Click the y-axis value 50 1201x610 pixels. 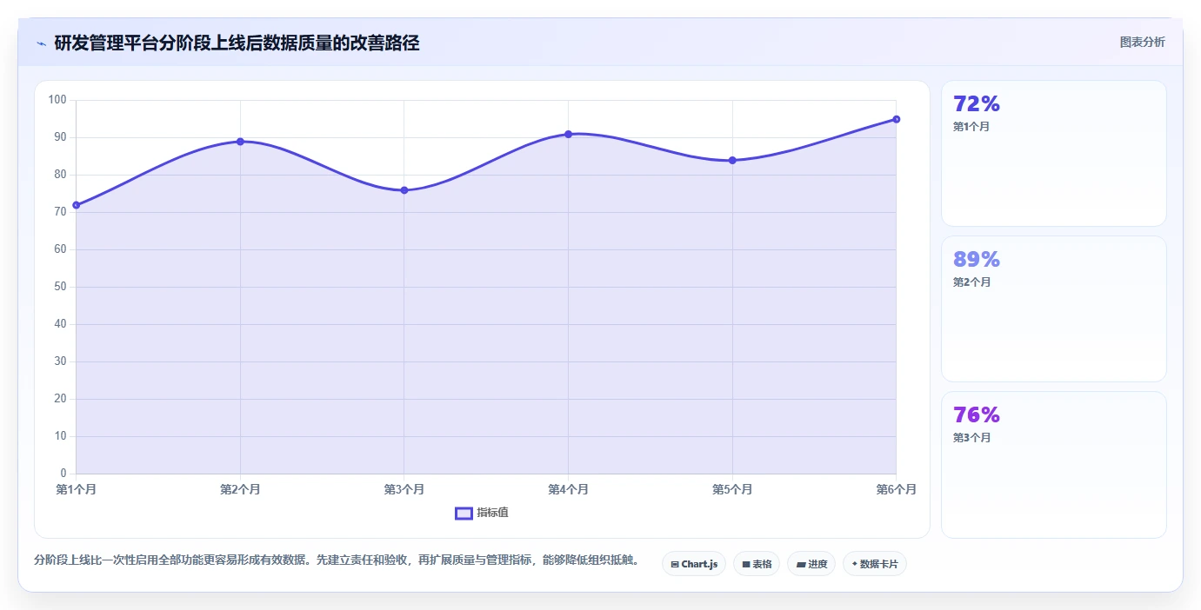[60, 287]
